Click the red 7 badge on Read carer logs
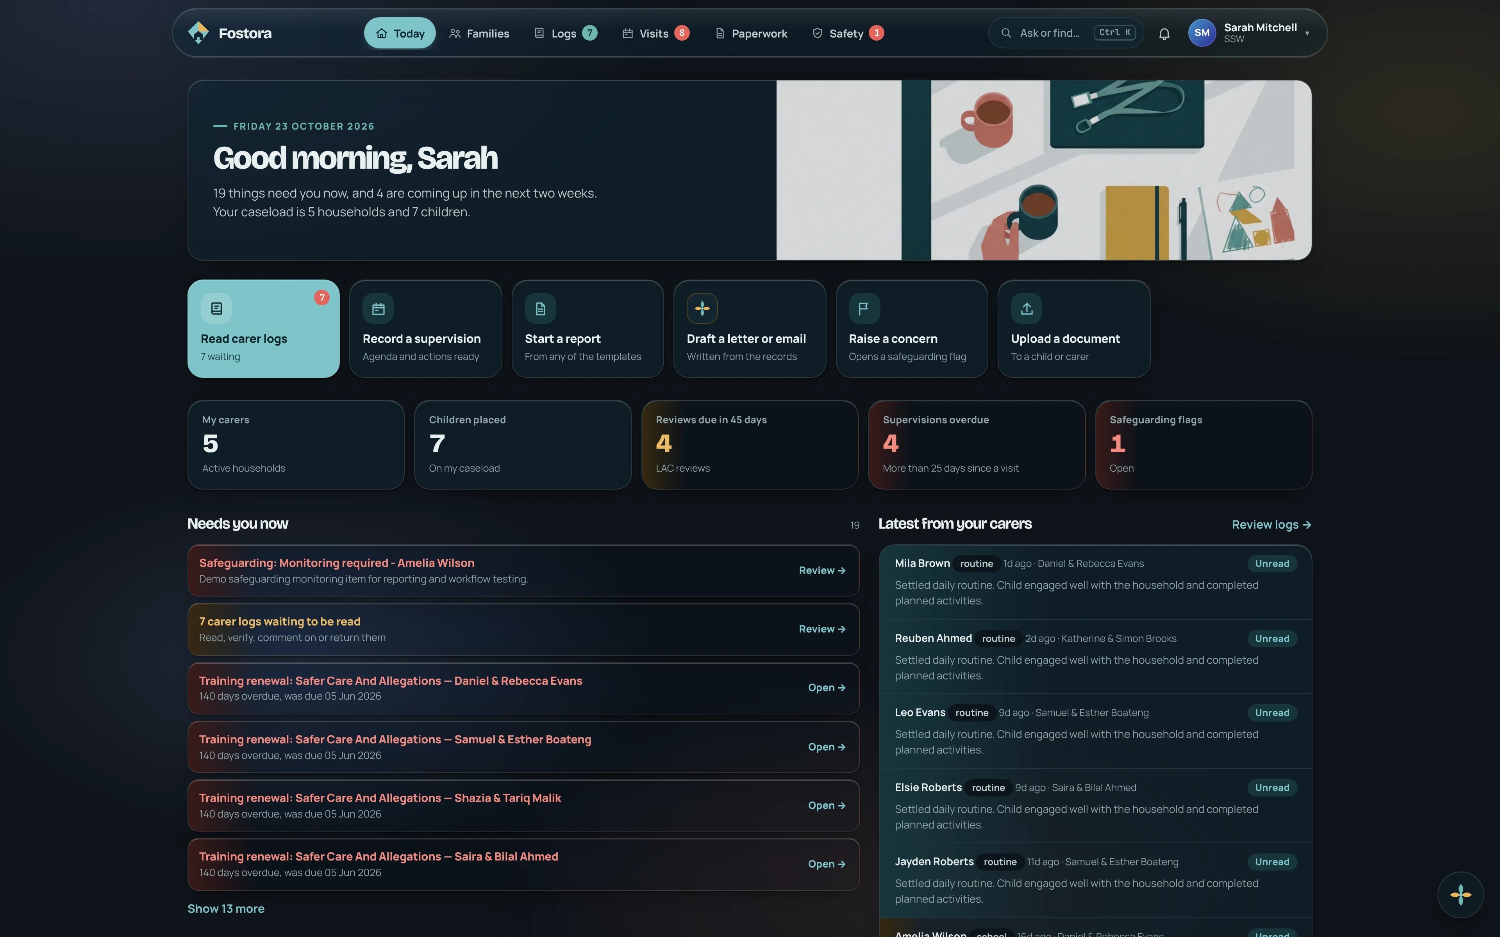The width and height of the screenshot is (1500, 937). (322, 297)
